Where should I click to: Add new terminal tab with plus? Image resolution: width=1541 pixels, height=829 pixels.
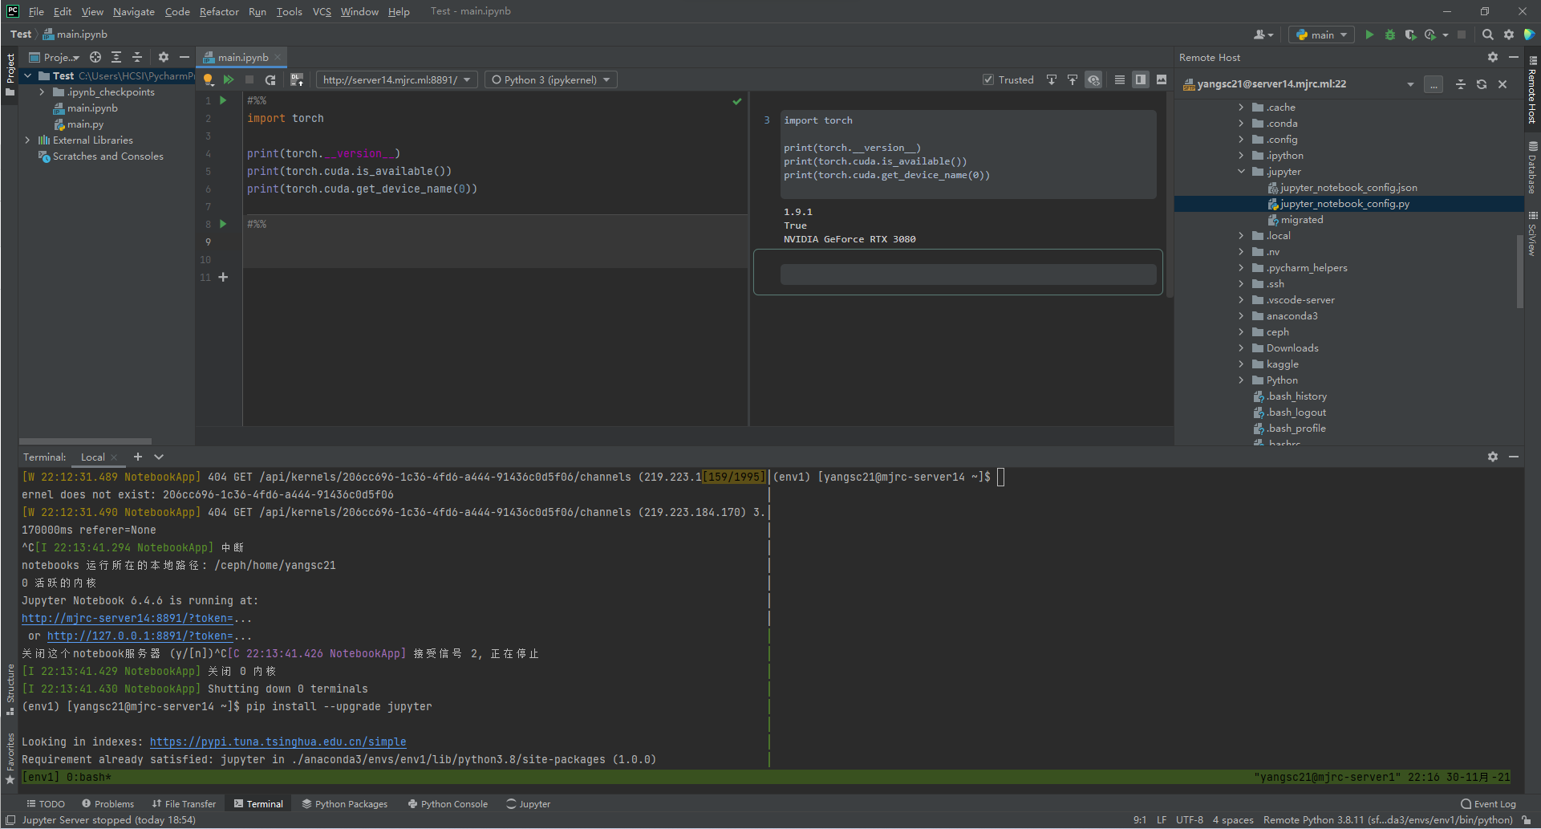(138, 457)
